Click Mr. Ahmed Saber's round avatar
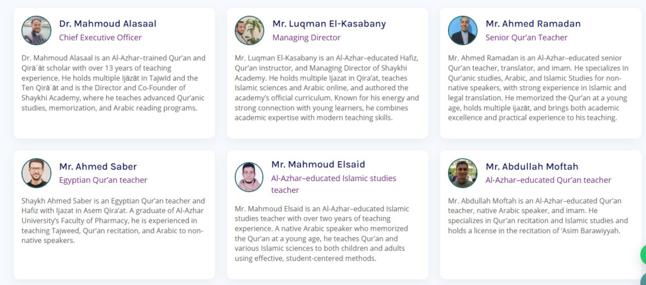646x285 pixels. [x=36, y=173]
